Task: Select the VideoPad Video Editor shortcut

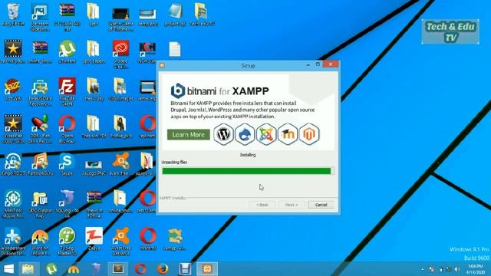Action: (x=13, y=129)
